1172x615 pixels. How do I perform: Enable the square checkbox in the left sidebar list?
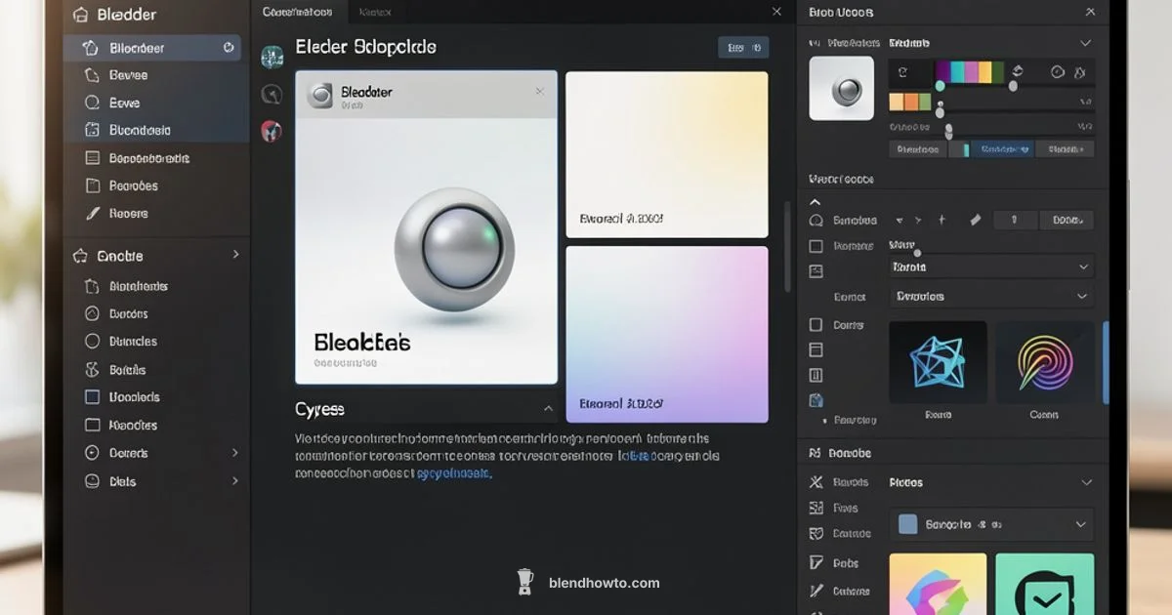93,396
